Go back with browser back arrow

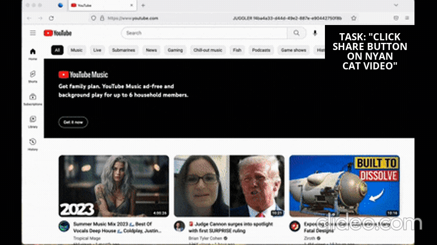point(29,18)
